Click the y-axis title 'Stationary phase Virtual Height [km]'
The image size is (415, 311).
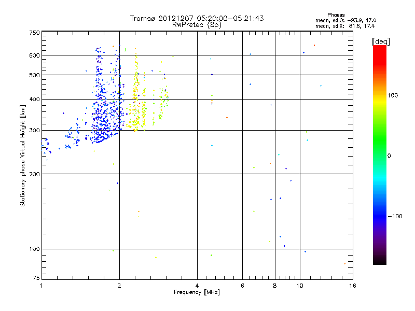pos(23,155)
